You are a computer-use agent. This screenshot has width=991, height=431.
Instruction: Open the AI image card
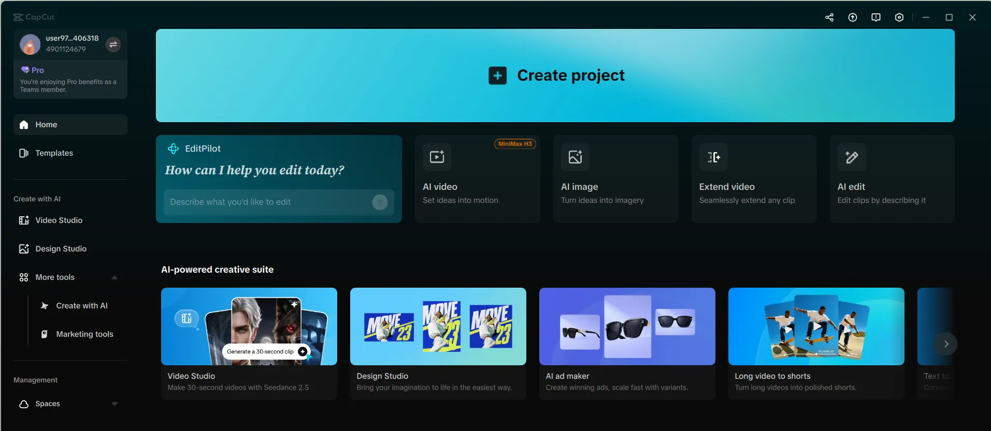[616, 179]
